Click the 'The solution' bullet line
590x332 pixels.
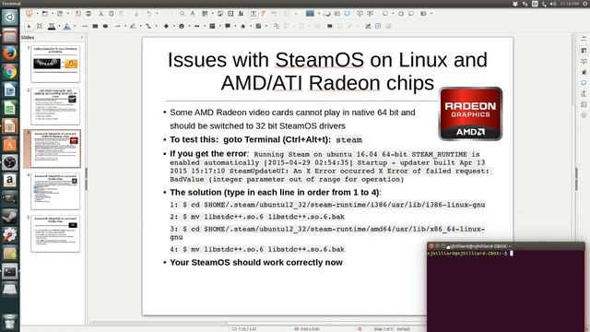(275, 193)
